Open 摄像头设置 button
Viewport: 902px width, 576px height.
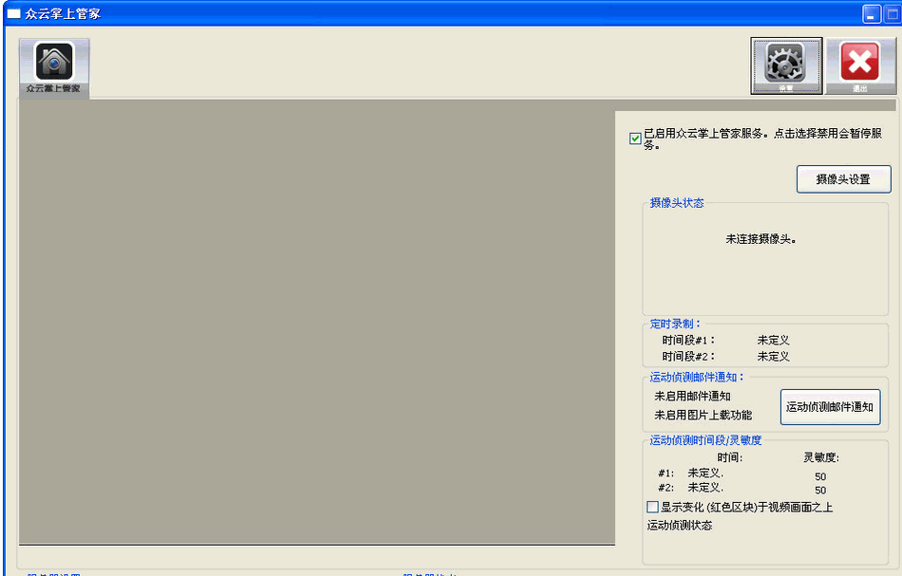[x=843, y=179]
